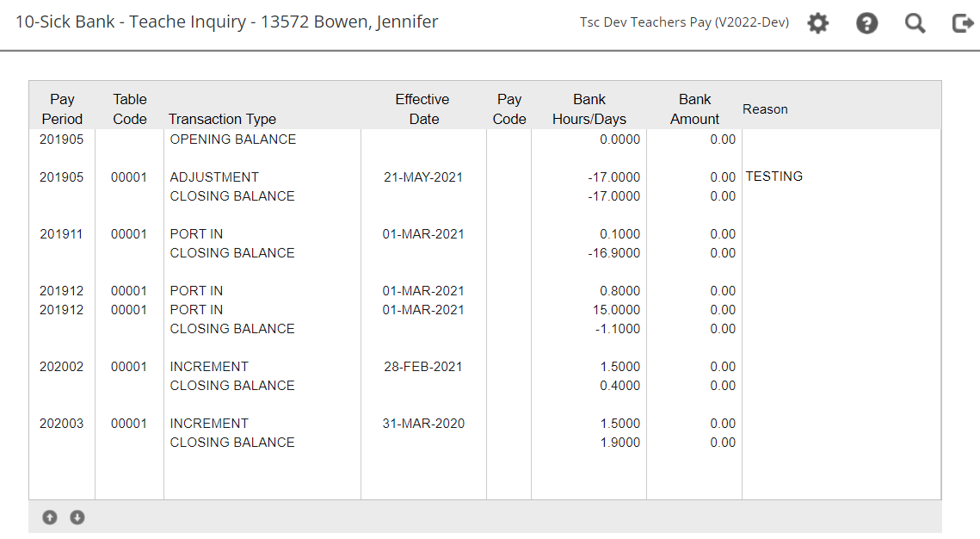The height and width of the screenshot is (539, 980).
Task: Click the 31-MAR-2020 effective date cell
Action: (423, 424)
